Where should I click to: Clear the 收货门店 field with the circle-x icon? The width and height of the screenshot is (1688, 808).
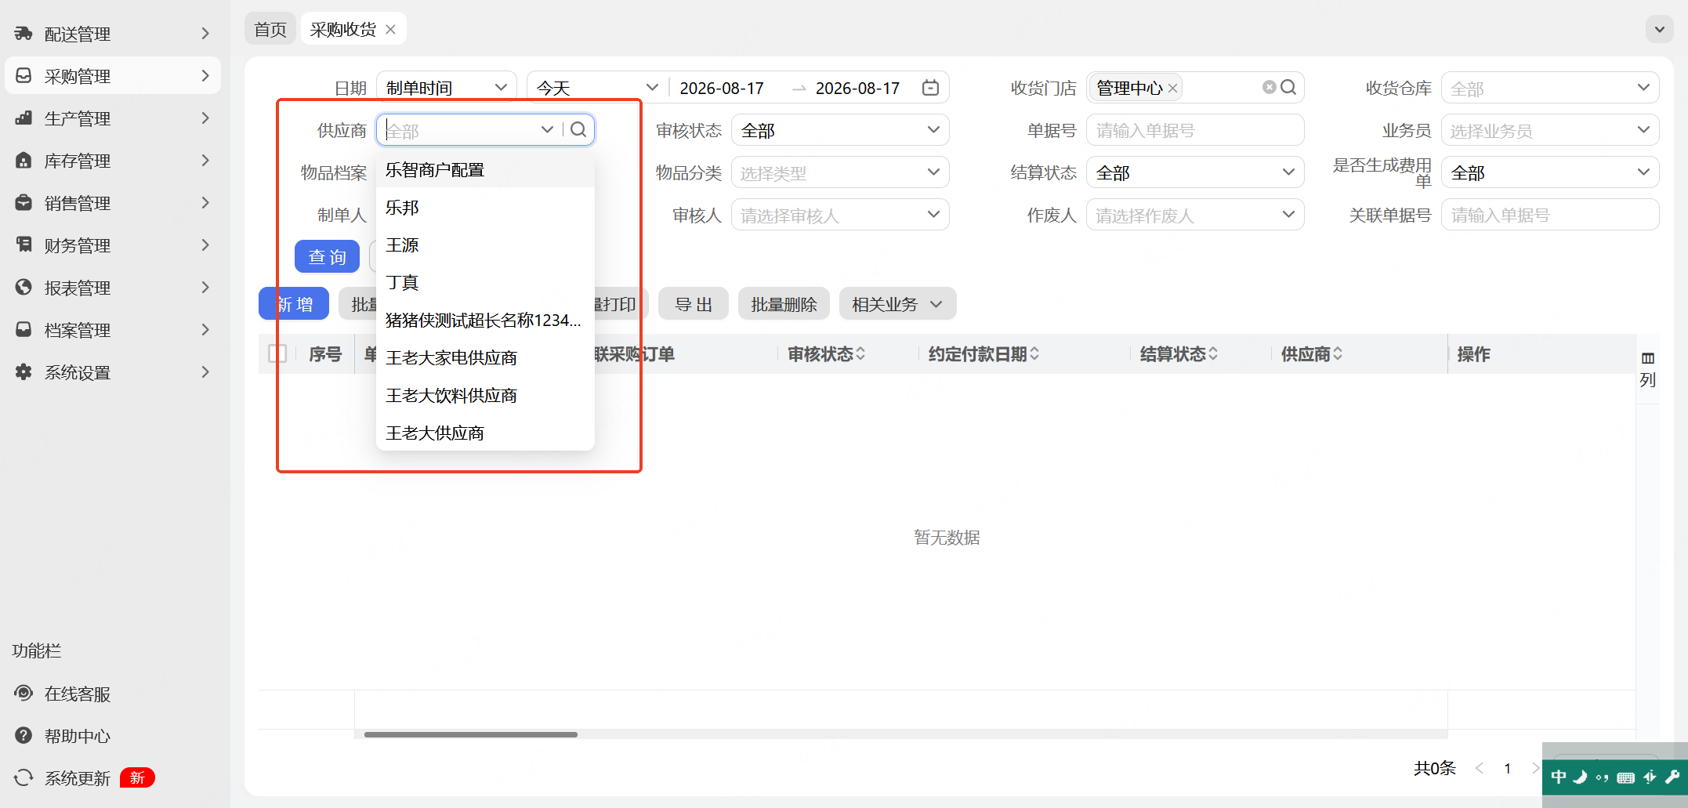coord(1269,88)
